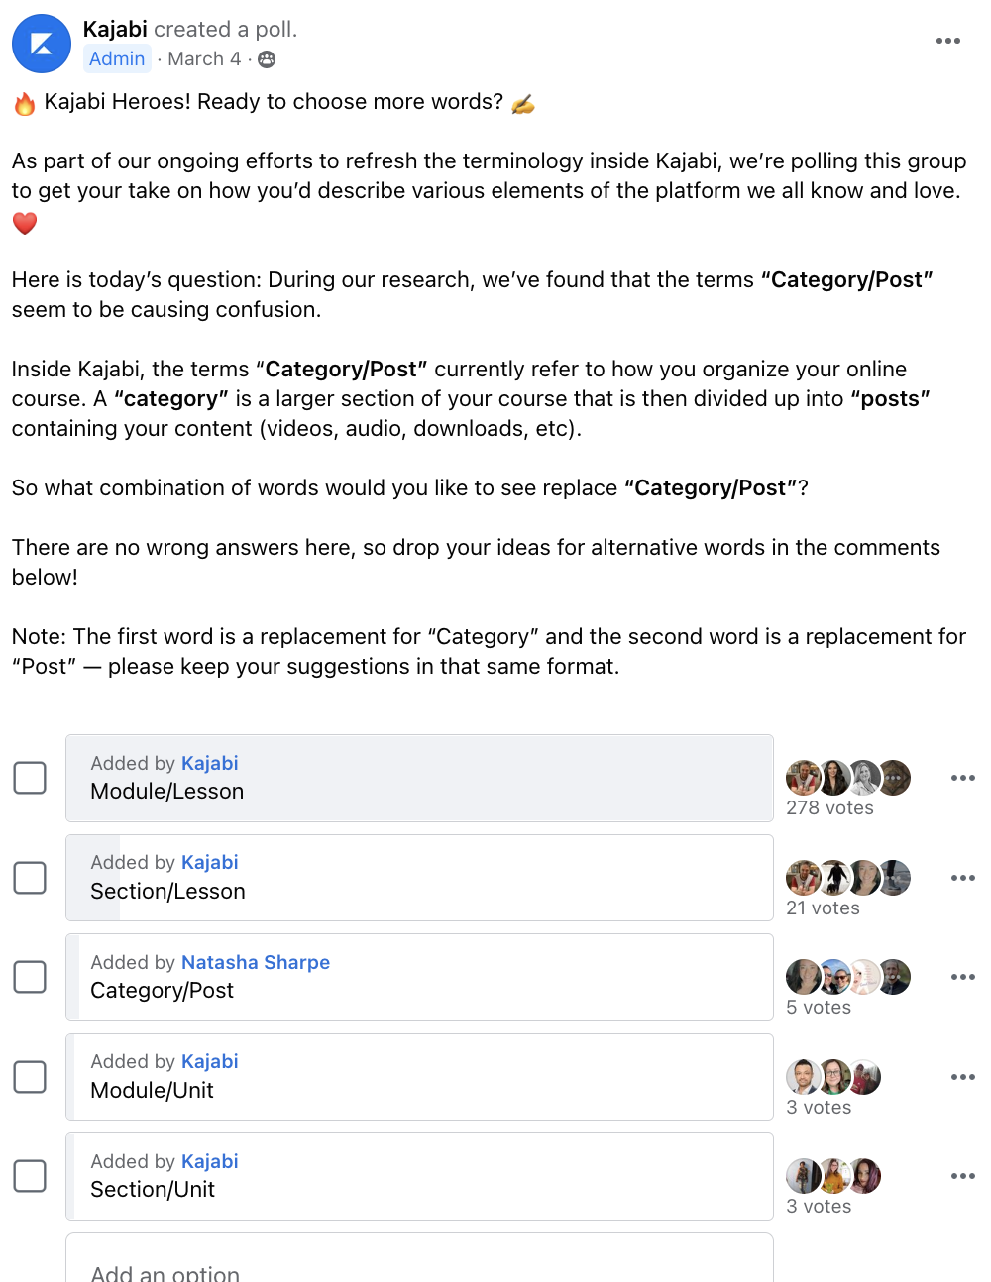Click the Kajabi logo profile picture
Viewport: 991px width, 1282px height.
coord(42,44)
